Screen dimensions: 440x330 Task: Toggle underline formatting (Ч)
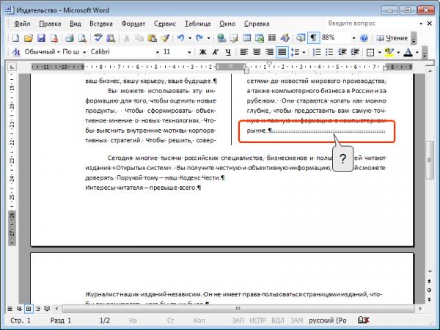pos(228,52)
